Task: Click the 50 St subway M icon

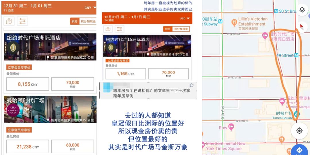Action: [276, 11]
